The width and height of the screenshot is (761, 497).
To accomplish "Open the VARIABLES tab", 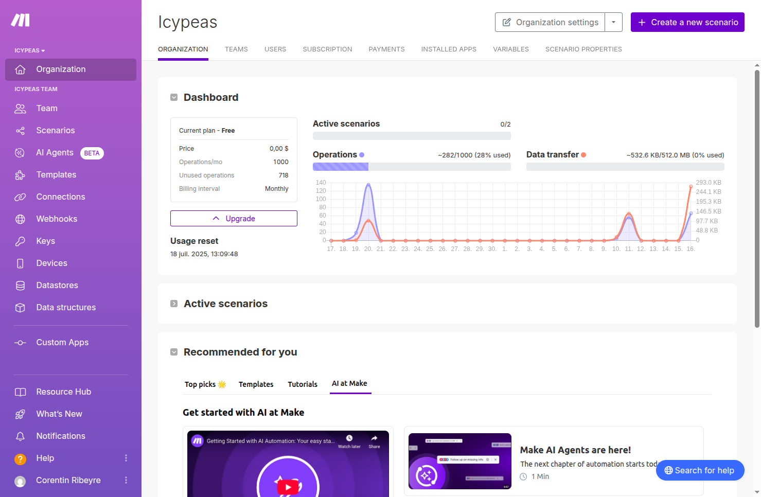I will (x=511, y=49).
